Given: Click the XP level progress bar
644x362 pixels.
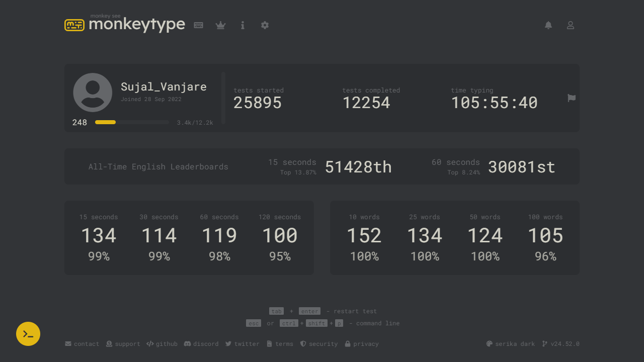Looking at the screenshot, I should tap(132, 122).
